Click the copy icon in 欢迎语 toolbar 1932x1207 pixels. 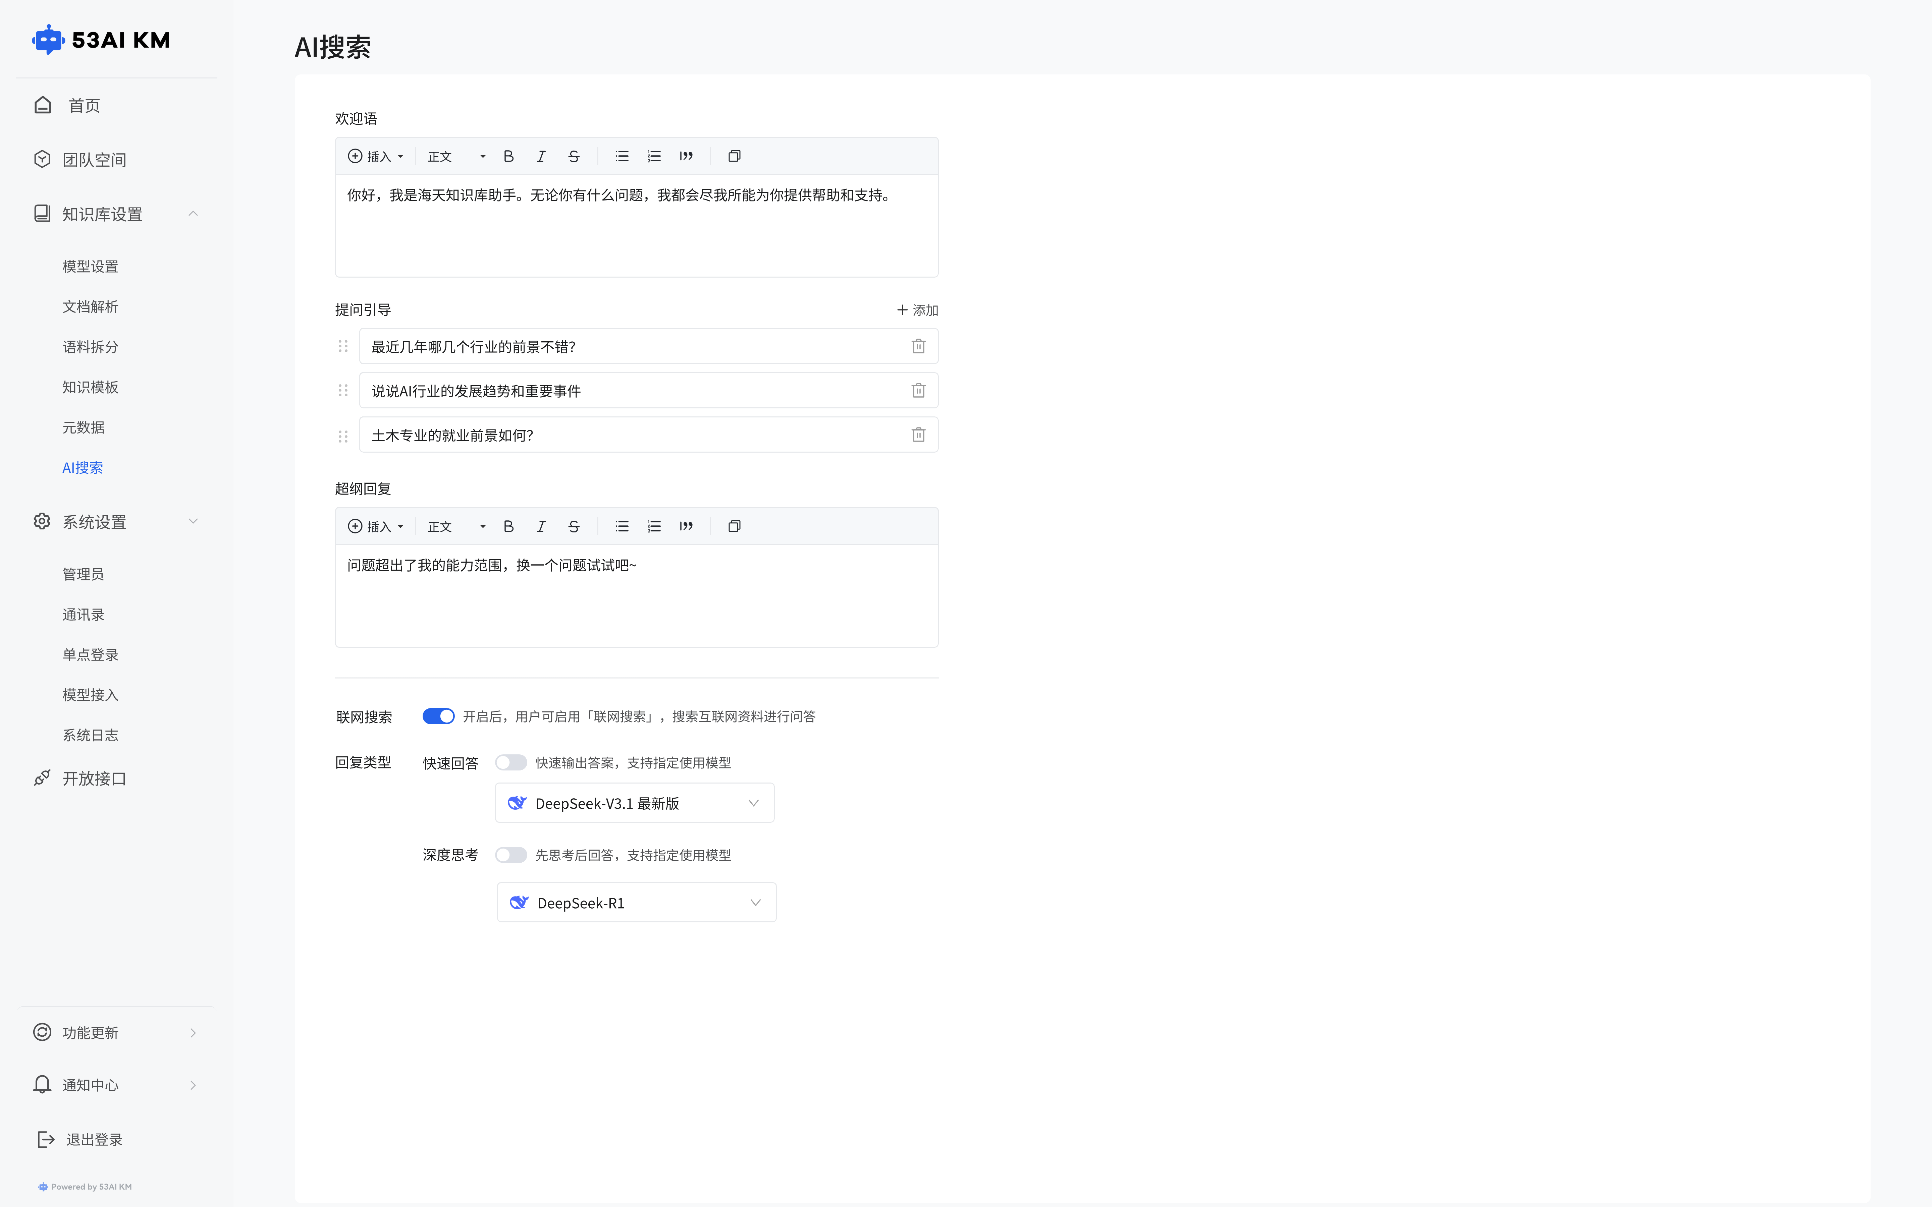[x=734, y=157]
